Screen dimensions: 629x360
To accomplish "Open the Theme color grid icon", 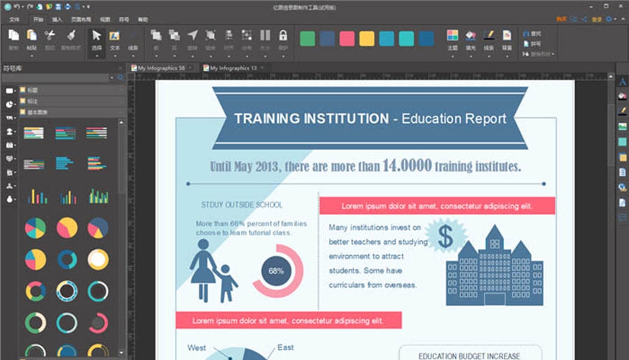I will (452, 36).
